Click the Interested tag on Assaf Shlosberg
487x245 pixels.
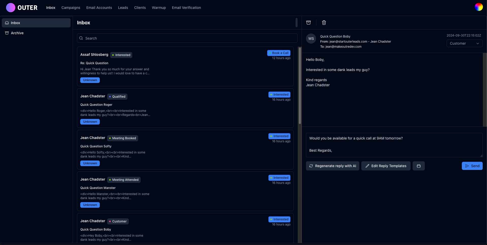coord(121,55)
